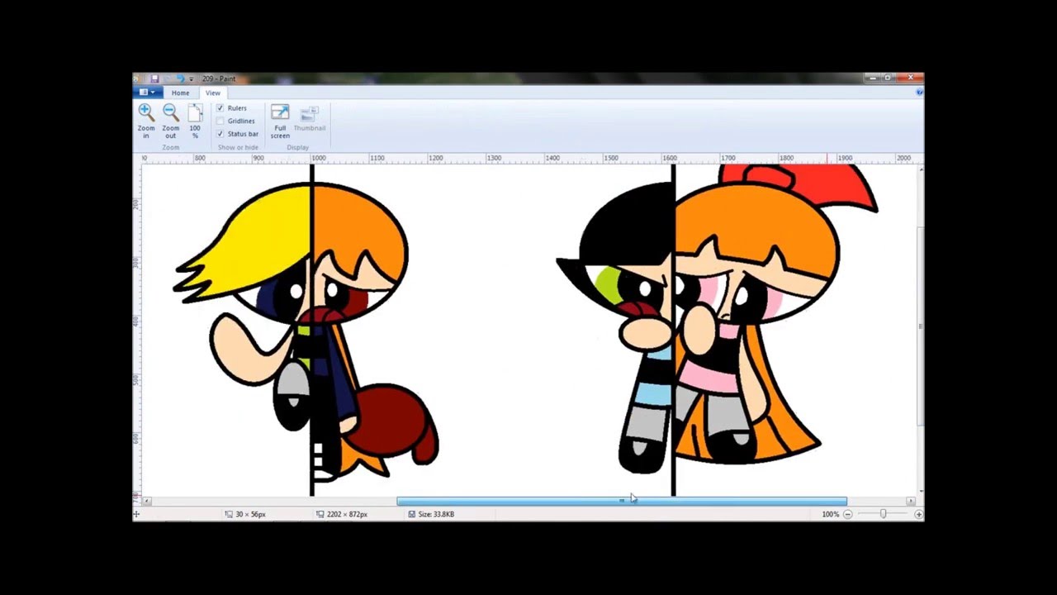The height and width of the screenshot is (595, 1057).
Task: Open Paint Help via the question mark
Action: 919,93
